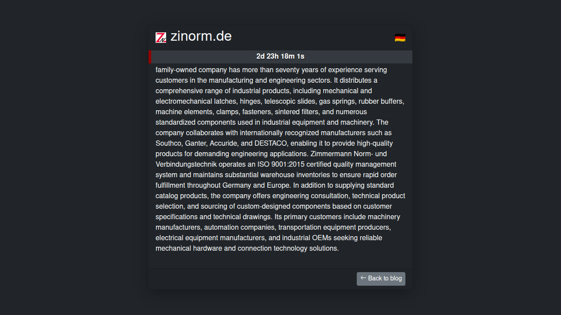This screenshot has height=315, width=561.
Task: Click the phrase telescopic slides
Action: 289,101
